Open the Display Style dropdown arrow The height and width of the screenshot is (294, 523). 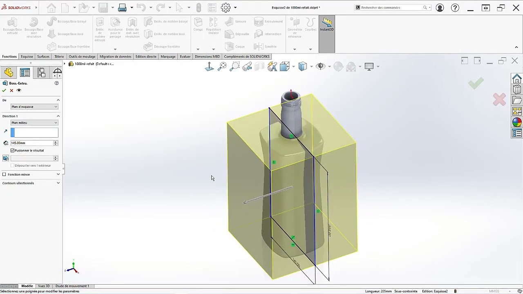coord(311,67)
